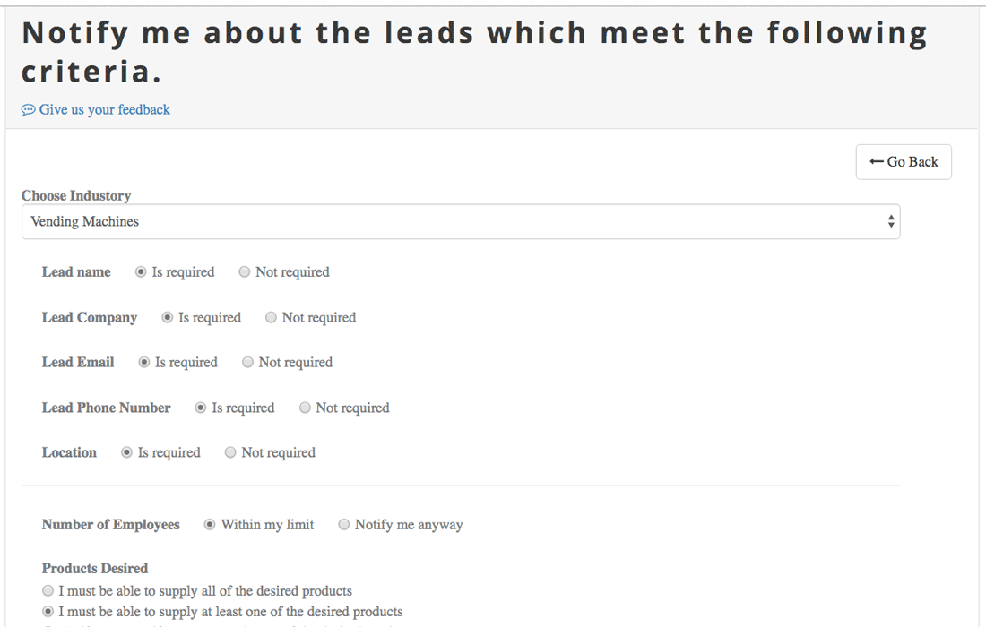Screen dimensions: 986x627
Task: Choose Is required for Lead Company
Action: click(168, 317)
